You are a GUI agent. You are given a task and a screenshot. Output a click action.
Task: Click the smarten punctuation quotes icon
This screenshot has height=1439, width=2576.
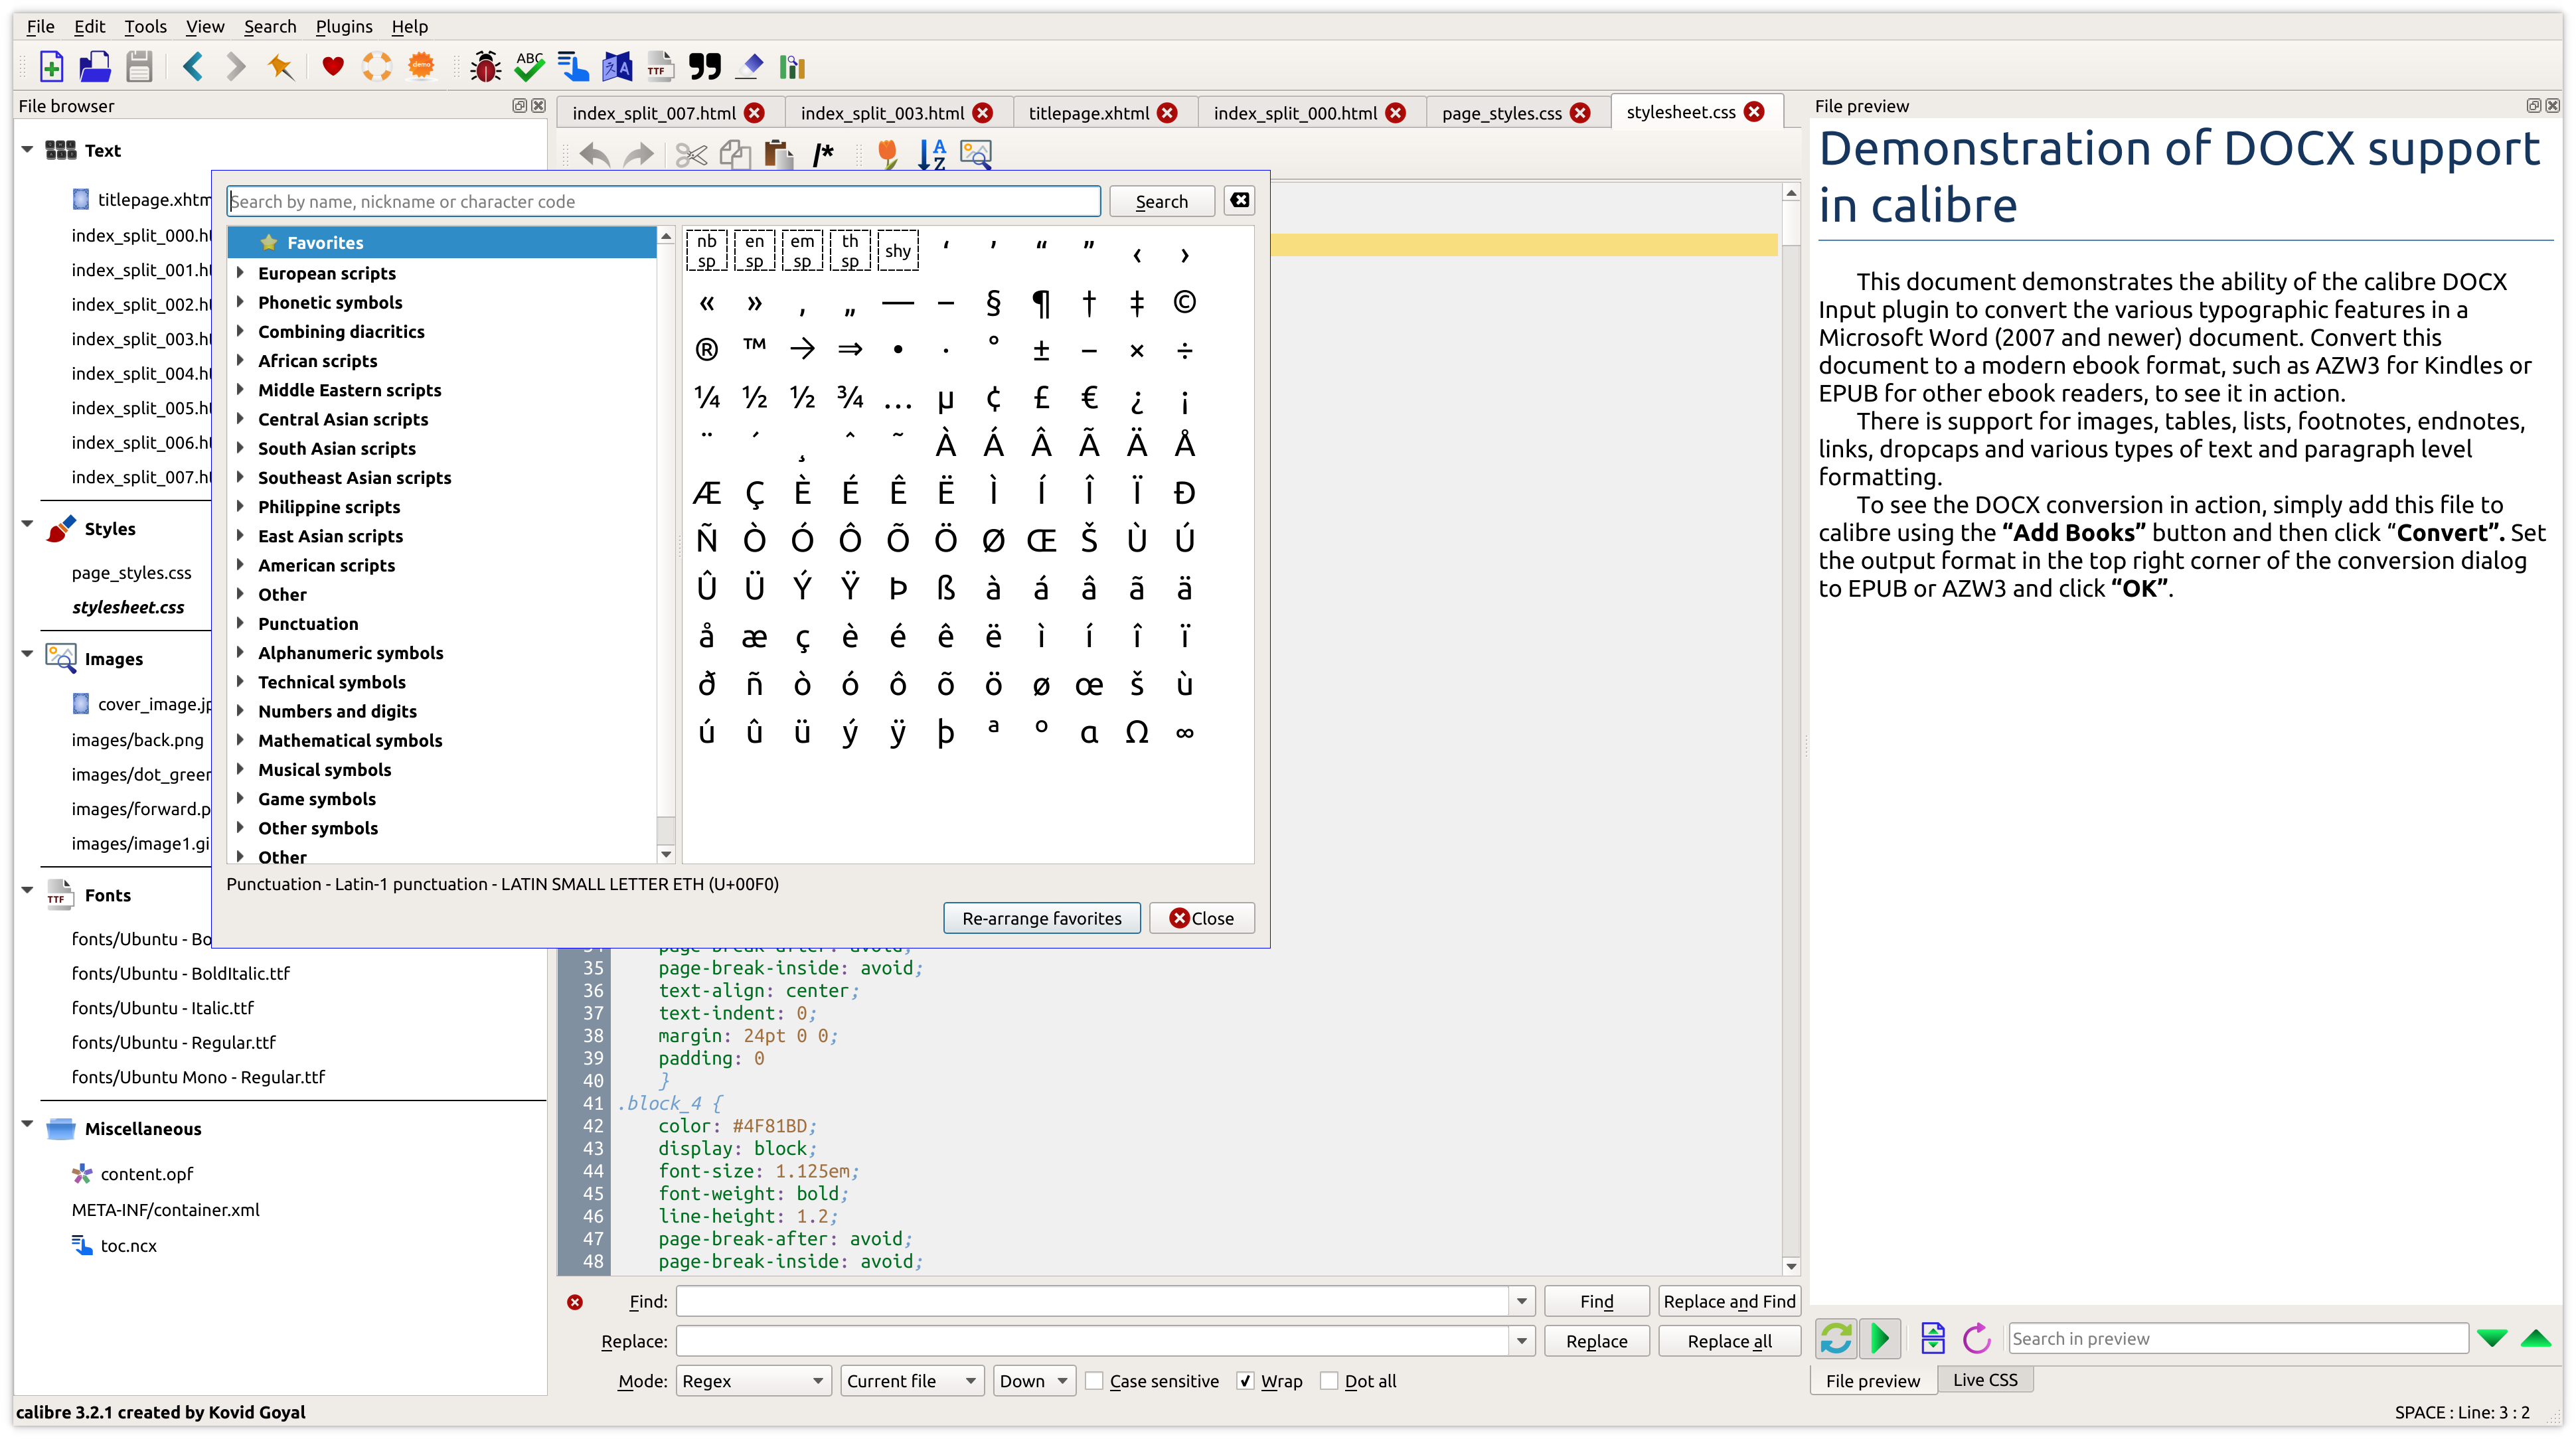click(704, 67)
